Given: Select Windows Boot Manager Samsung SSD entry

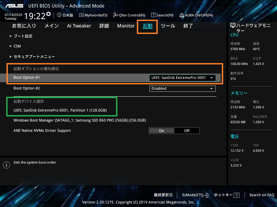Looking at the screenshot, I should pyautogui.click(x=80, y=120).
